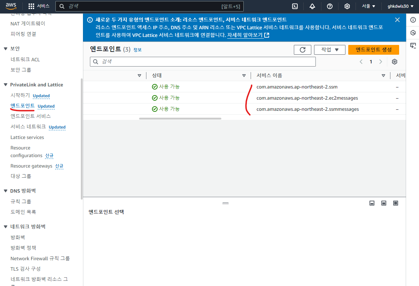Open NAT 게이트웨이 in sidebar
The image size is (419, 286).
click(x=28, y=24)
